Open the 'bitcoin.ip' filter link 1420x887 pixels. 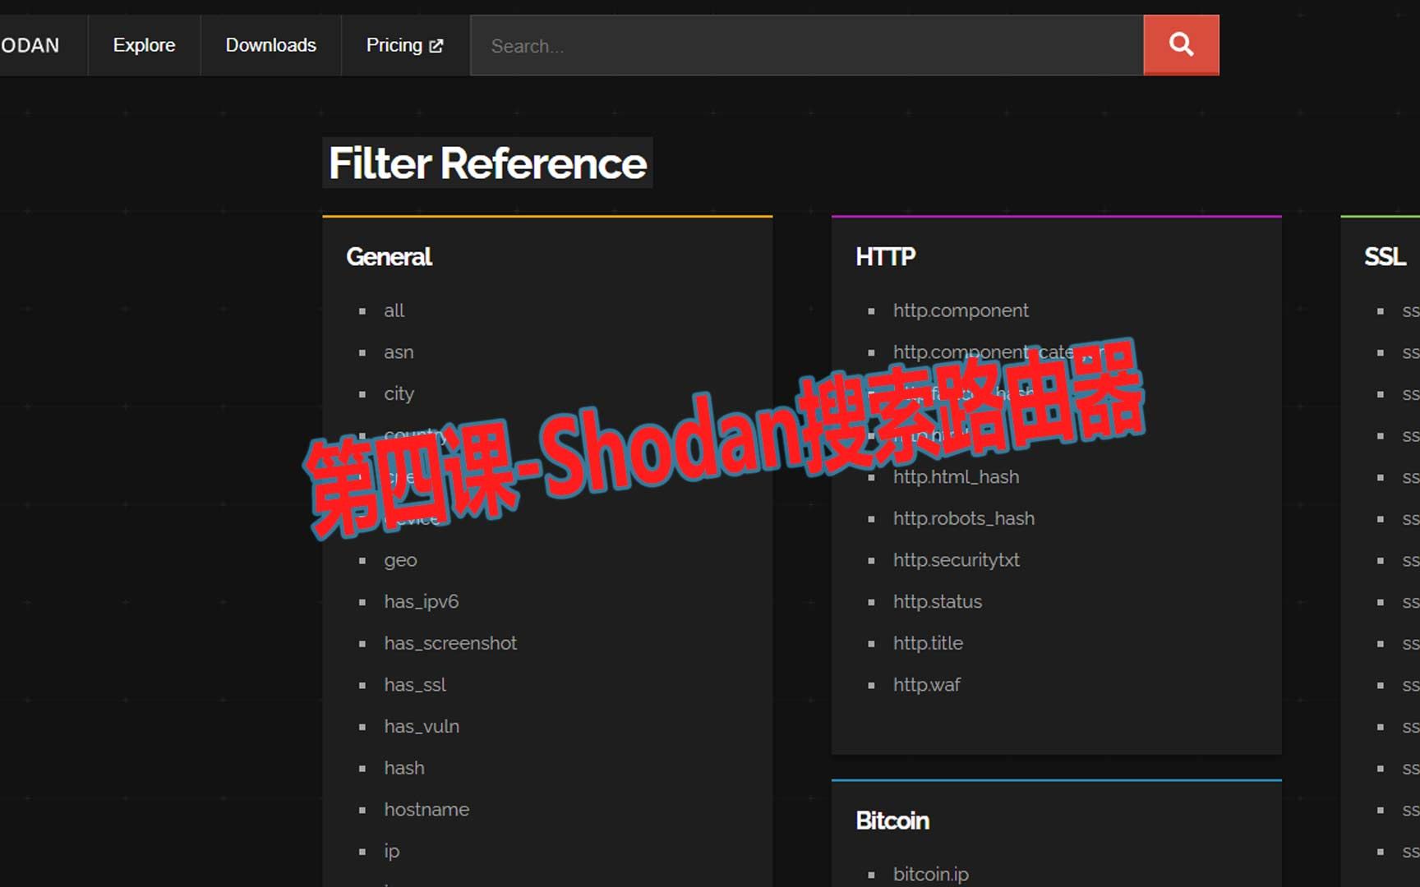931,875
